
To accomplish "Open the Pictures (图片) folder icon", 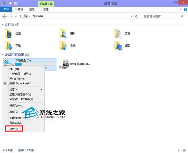I will tap(63, 33).
